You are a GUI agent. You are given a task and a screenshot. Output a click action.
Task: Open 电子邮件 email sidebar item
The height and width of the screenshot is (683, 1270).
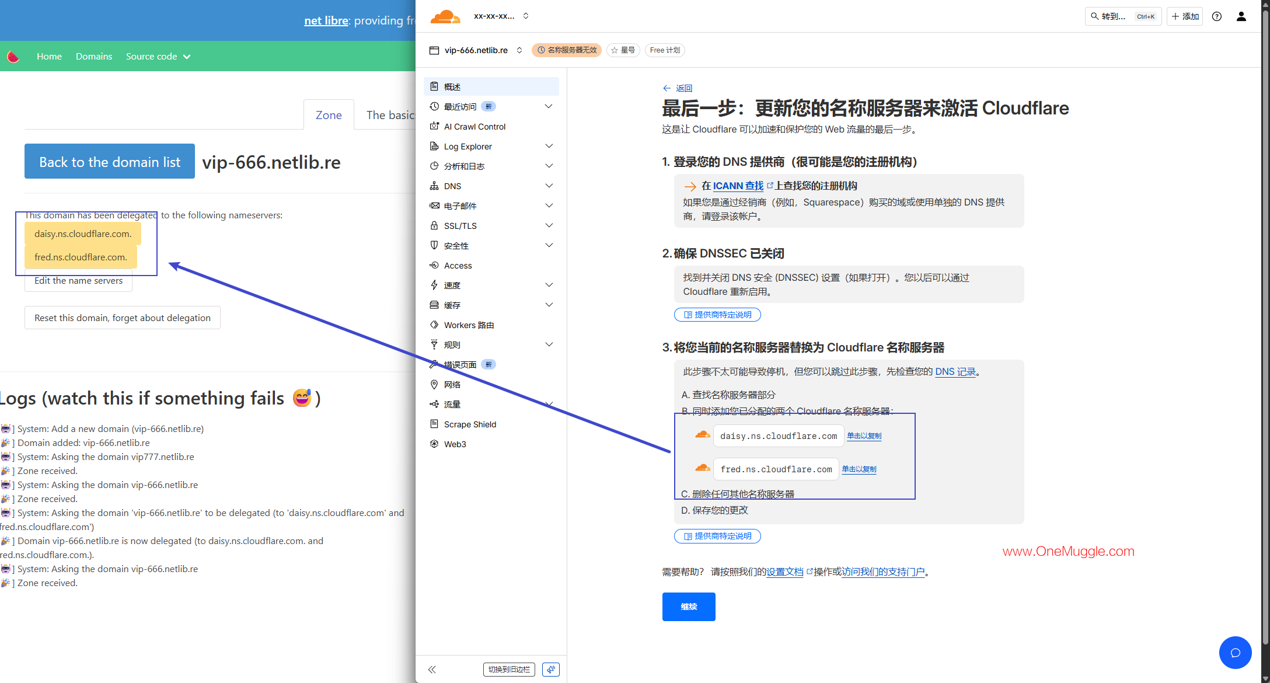click(491, 205)
